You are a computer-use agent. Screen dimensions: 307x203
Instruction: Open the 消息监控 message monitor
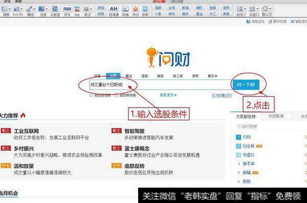(x=255, y=22)
